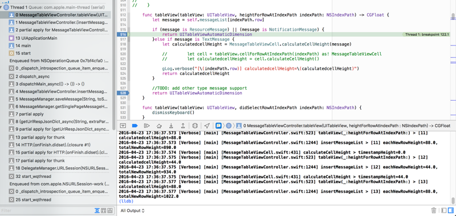Select frame 18 DelegateManager.URLSession
Screen dimensions: 456x216
(55, 168)
